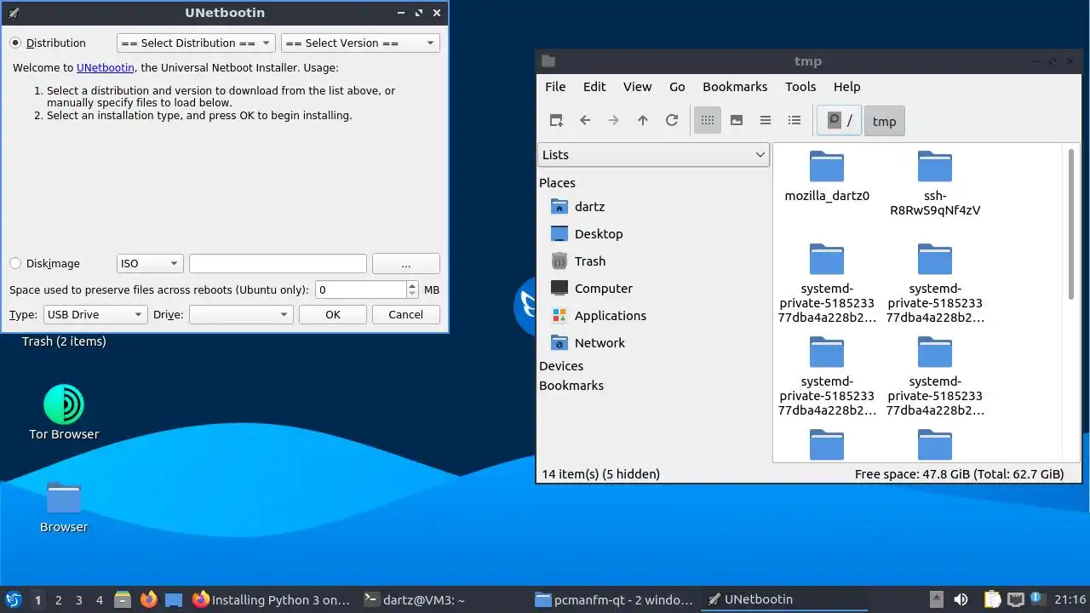Open network status tray icon
Screen dimensions: 1090x613
click(x=1015, y=599)
